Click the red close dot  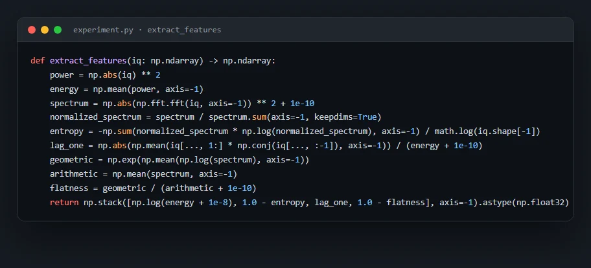click(x=32, y=30)
